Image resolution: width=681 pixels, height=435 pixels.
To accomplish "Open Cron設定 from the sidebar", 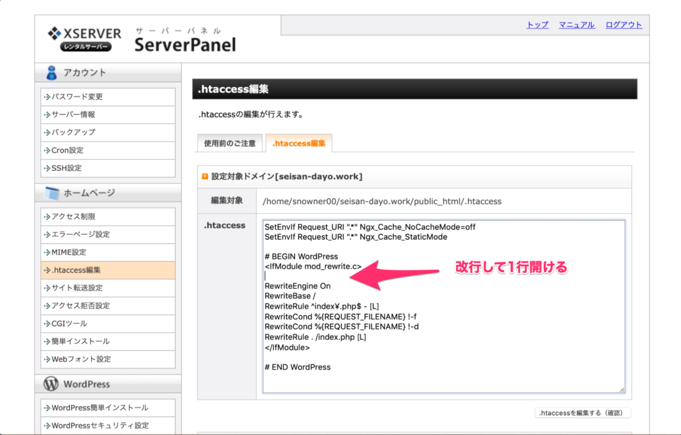I will tap(67, 150).
